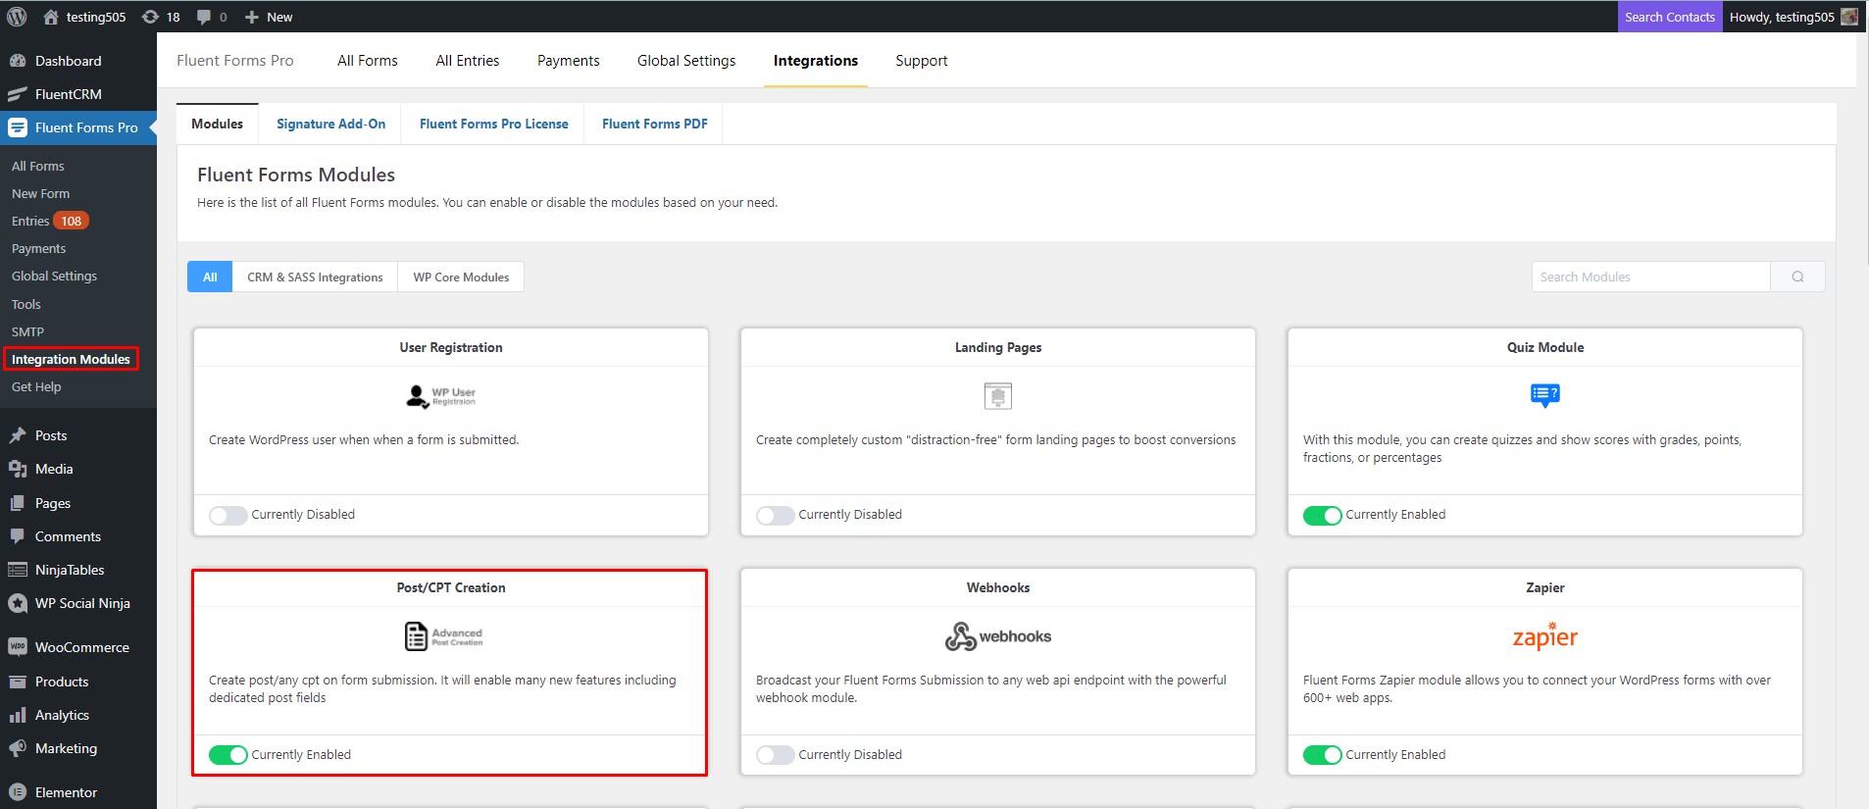Click the Search Modules input field
The image size is (1869, 809).
click(x=1651, y=277)
